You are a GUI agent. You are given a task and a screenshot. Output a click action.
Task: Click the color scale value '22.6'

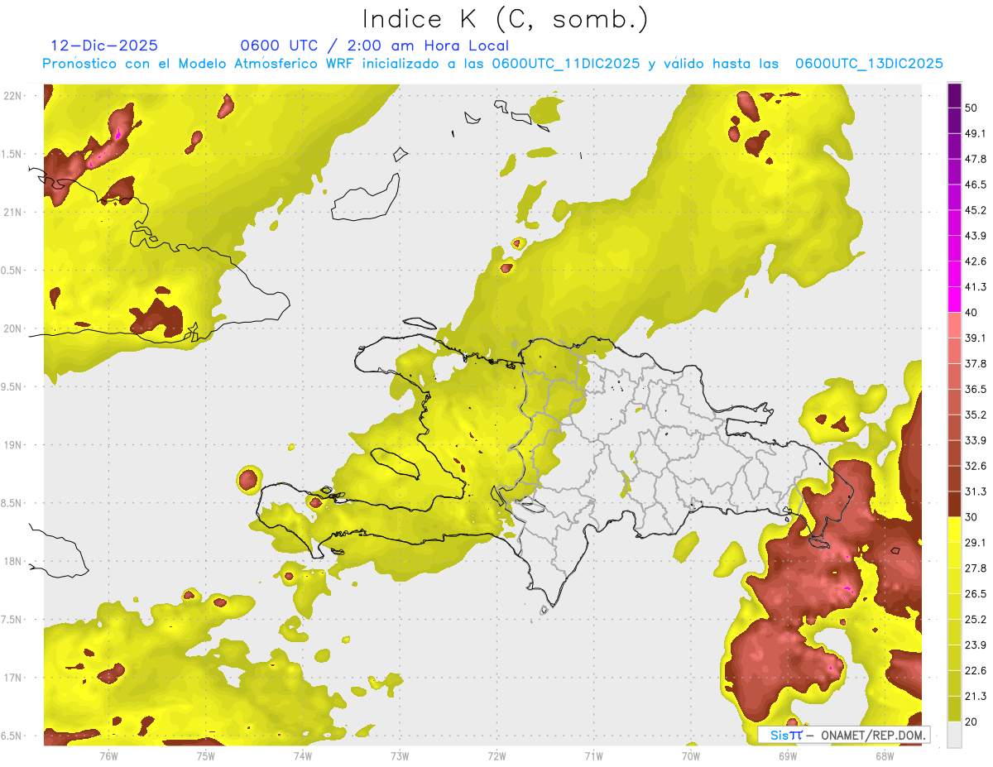click(976, 670)
